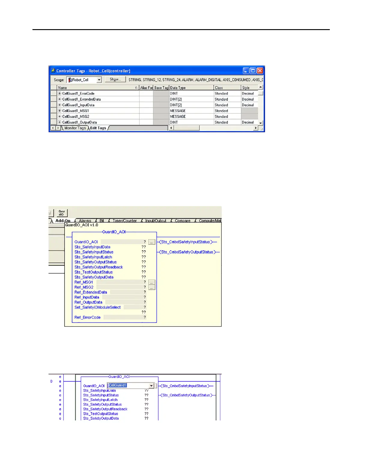Sort tags by the Name column header
This screenshot has width=368, height=476.
coord(98,88)
